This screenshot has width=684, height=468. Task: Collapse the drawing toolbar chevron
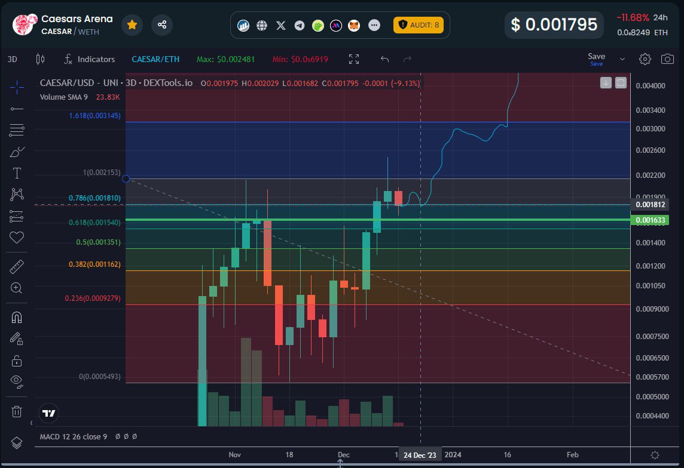[x=32, y=423]
